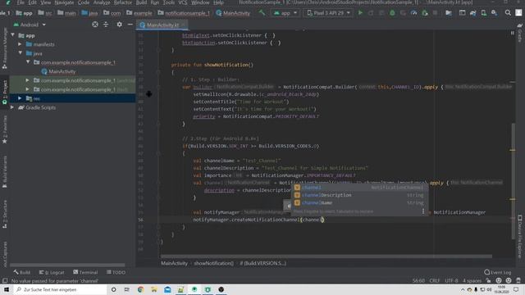Viewport: 525px width, 295px height.
Task: Click the user avatar icon in toolbar
Action: point(518,13)
